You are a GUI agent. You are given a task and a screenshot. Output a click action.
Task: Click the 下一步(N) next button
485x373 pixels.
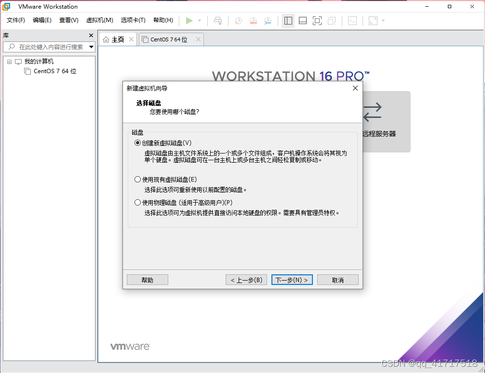292,280
